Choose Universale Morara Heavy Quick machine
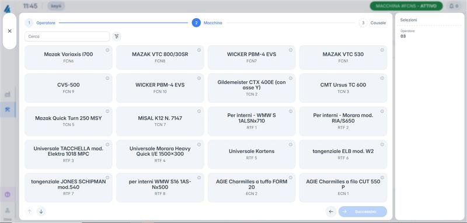The image size is (467, 223). (160, 154)
